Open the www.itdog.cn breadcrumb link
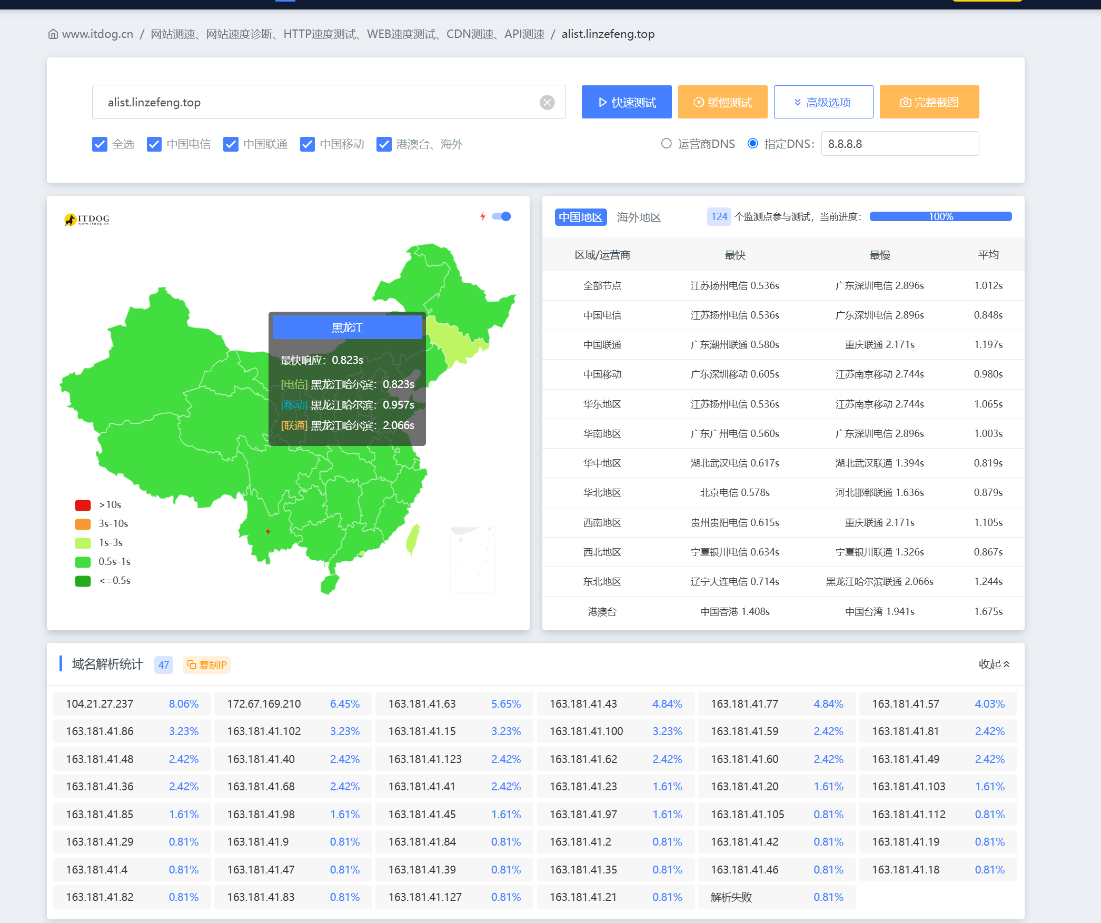 pos(97,34)
